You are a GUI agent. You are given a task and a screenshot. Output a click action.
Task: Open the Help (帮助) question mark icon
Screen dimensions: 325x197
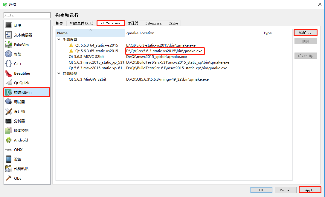(9, 54)
